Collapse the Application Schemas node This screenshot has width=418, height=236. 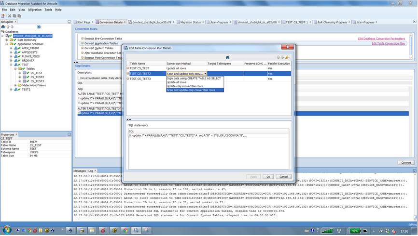pyautogui.click(x=7, y=44)
